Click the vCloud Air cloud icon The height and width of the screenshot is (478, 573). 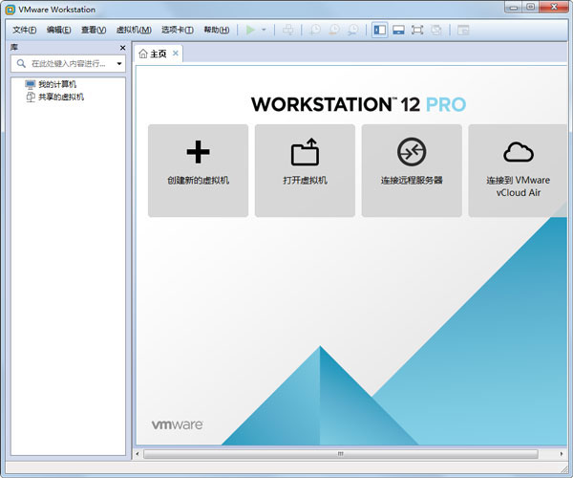(518, 152)
